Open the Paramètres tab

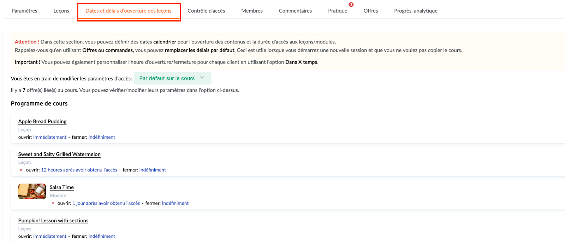[24, 11]
